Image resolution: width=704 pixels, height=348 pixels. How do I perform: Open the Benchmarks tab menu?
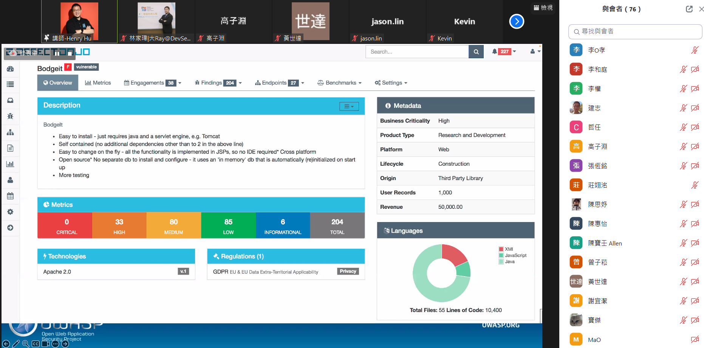point(339,83)
